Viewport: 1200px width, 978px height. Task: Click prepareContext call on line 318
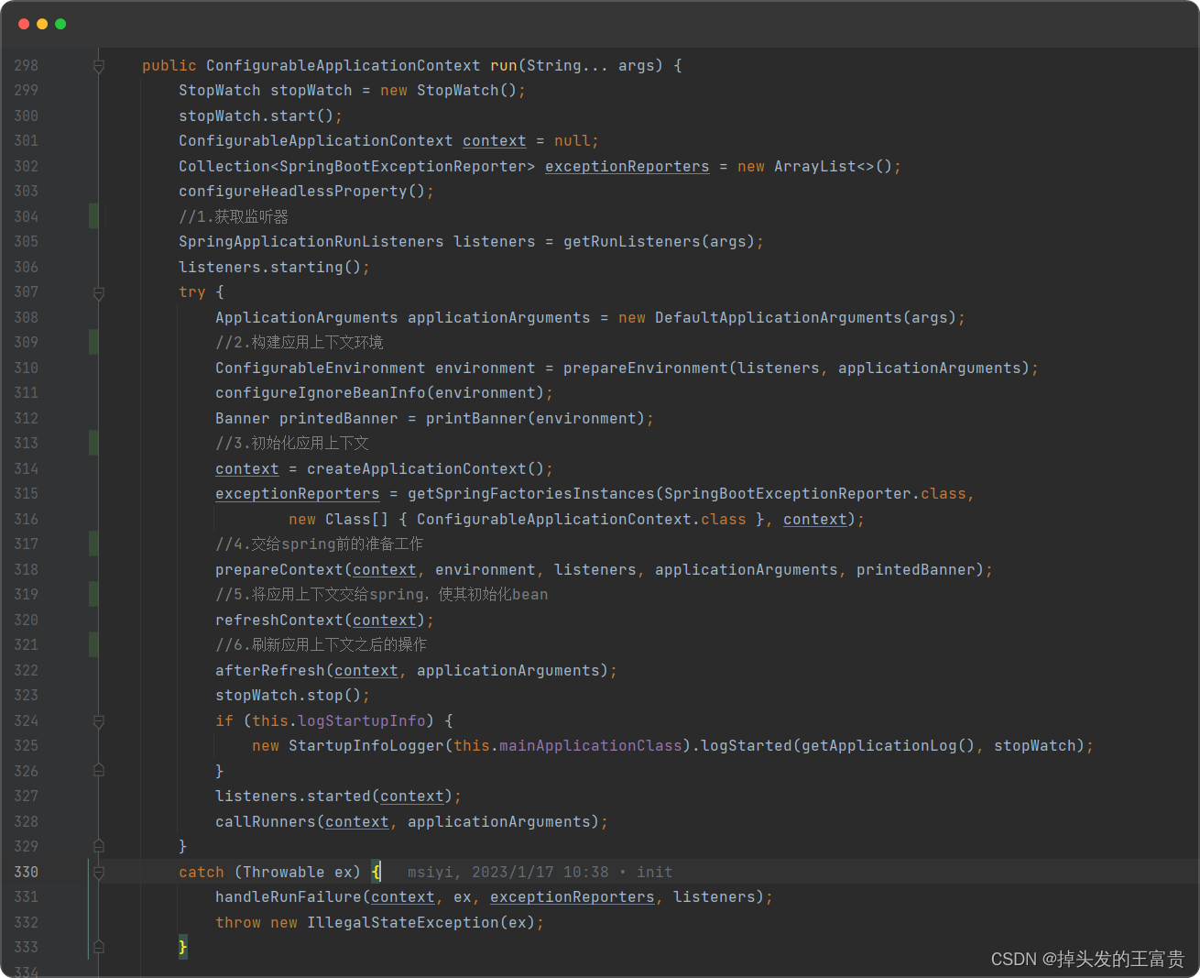tap(279, 570)
